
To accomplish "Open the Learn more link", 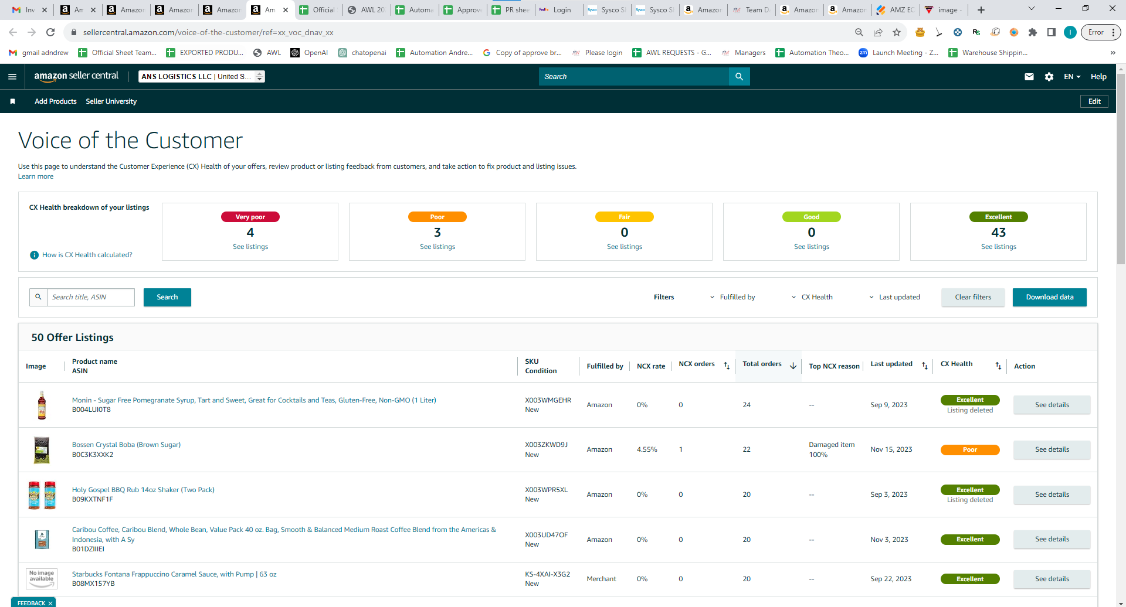I will click(x=36, y=176).
